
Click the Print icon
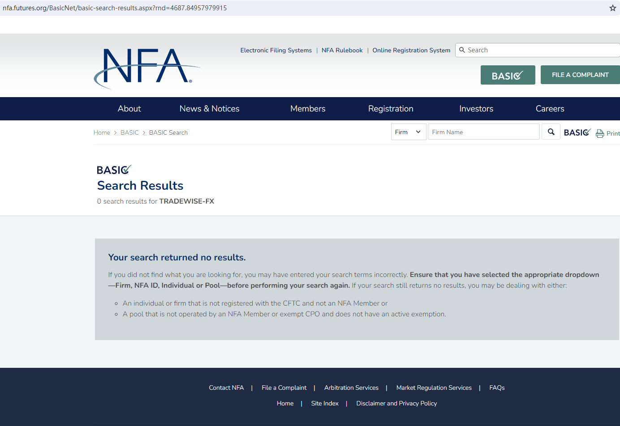click(x=600, y=133)
